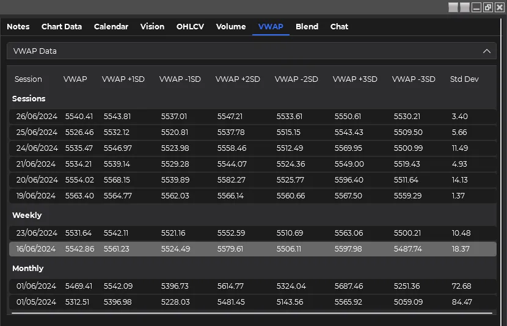Select the 01/06/2024 monthly row

pos(253,286)
